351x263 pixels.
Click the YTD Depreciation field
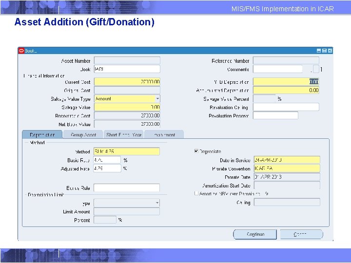click(x=286, y=82)
